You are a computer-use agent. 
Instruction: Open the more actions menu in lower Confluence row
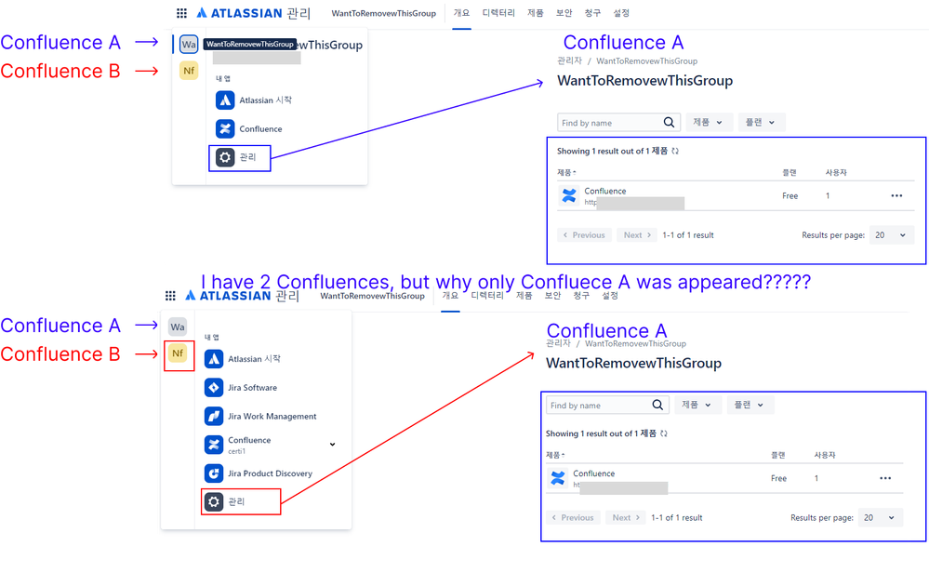[885, 478]
